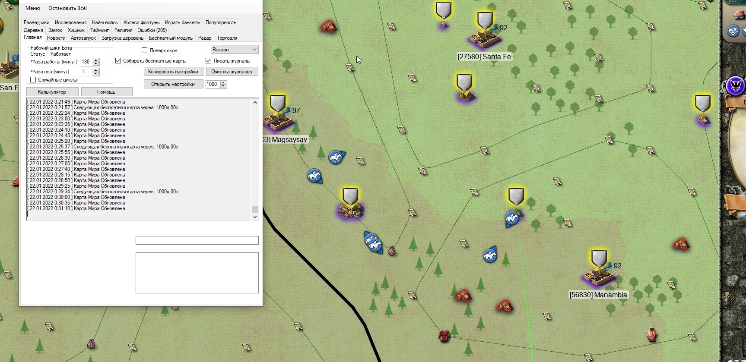Toggle the Случайные циклы checkbox
Screen dimensions: 746x362
33,80
